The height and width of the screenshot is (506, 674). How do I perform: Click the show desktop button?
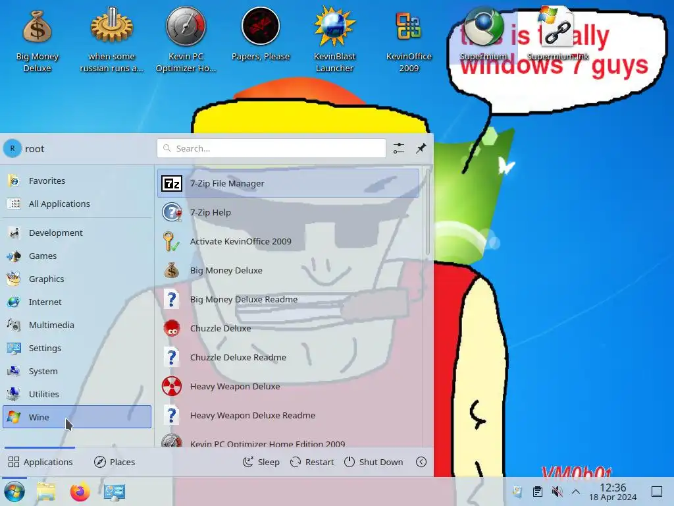pyautogui.click(x=657, y=492)
